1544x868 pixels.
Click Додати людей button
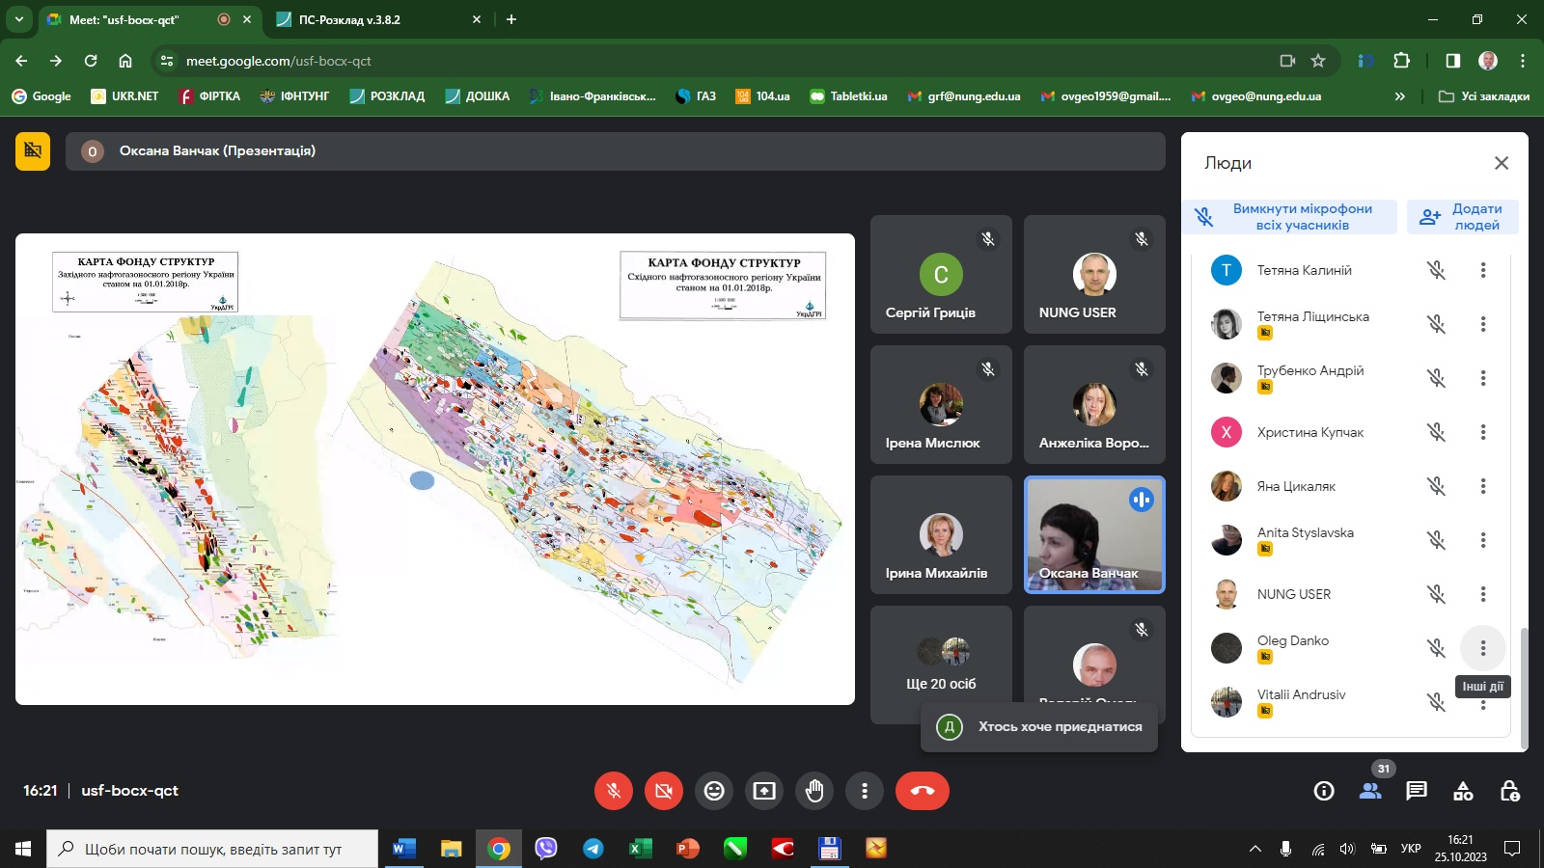tap(1462, 217)
